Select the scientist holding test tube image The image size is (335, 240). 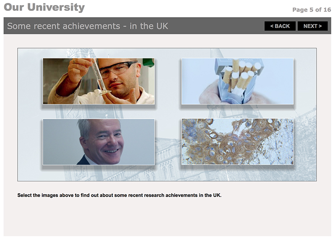point(99,81)
